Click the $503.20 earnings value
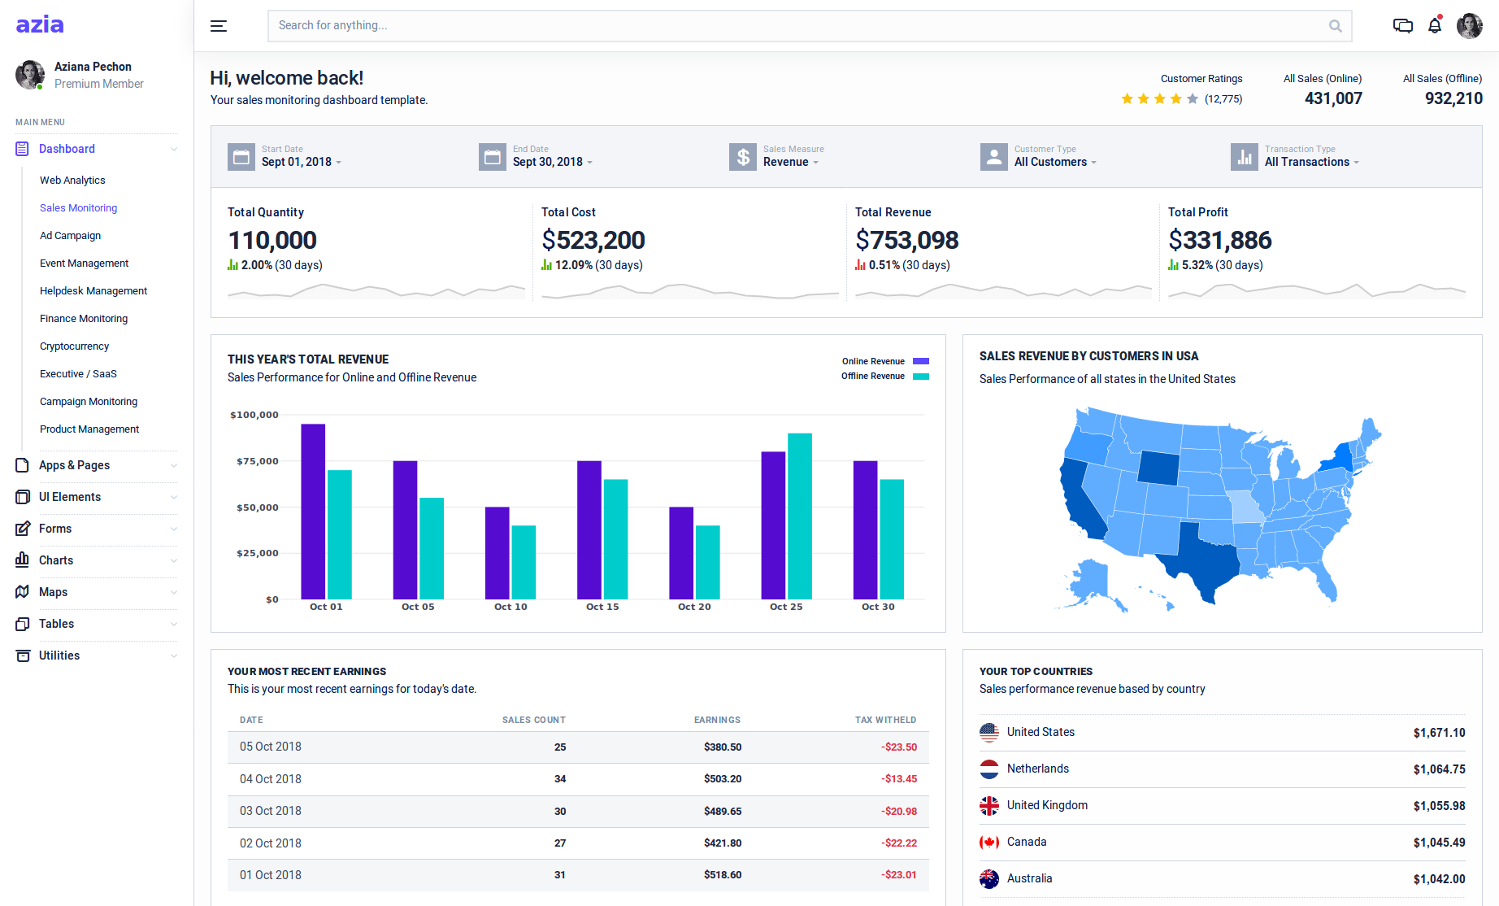 coord(723,779)
